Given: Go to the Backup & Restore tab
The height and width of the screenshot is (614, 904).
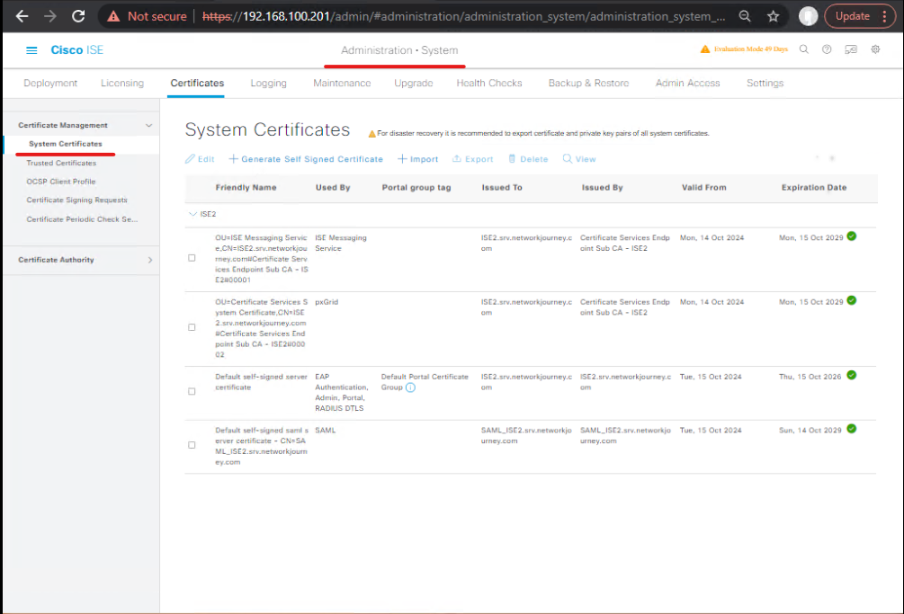Looking at the screenshot, I should click(588, 83).
